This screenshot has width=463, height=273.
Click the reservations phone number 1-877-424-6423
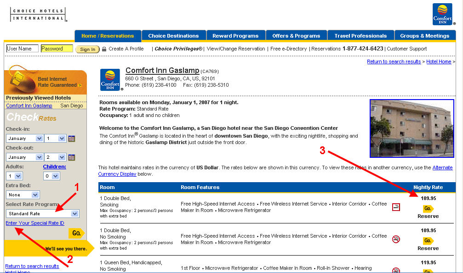tap(363, 49)
